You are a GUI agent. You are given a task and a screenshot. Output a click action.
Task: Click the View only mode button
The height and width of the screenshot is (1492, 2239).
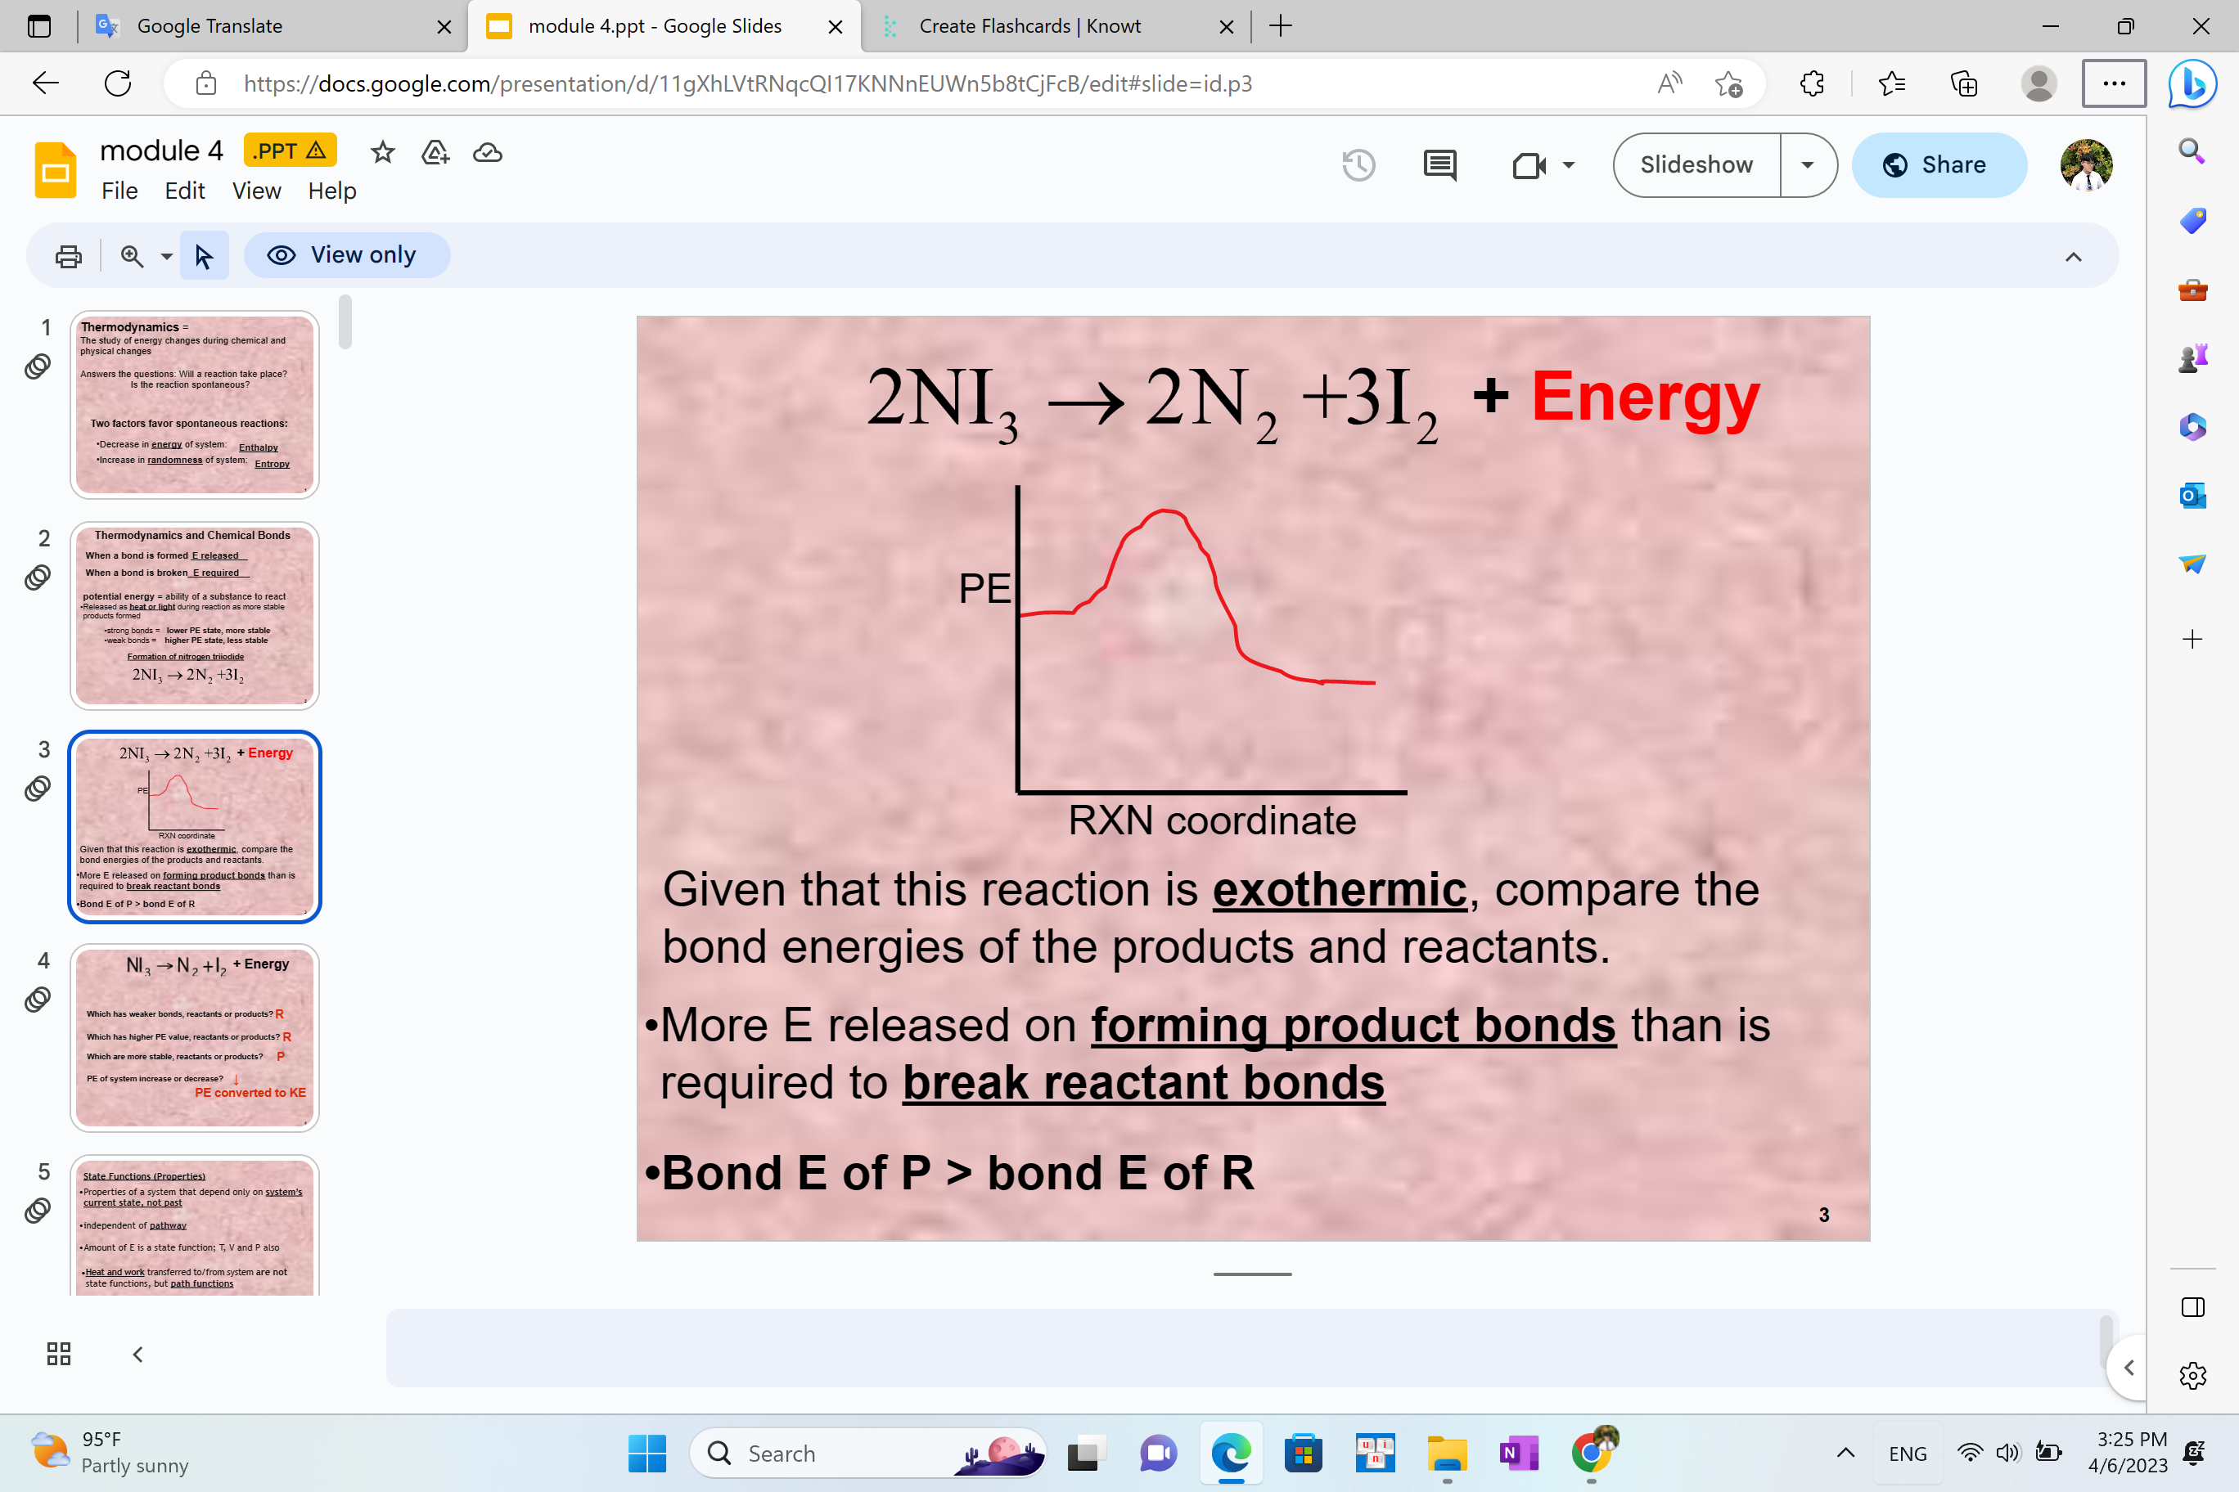pyautogui.click(x=346, y=255)
